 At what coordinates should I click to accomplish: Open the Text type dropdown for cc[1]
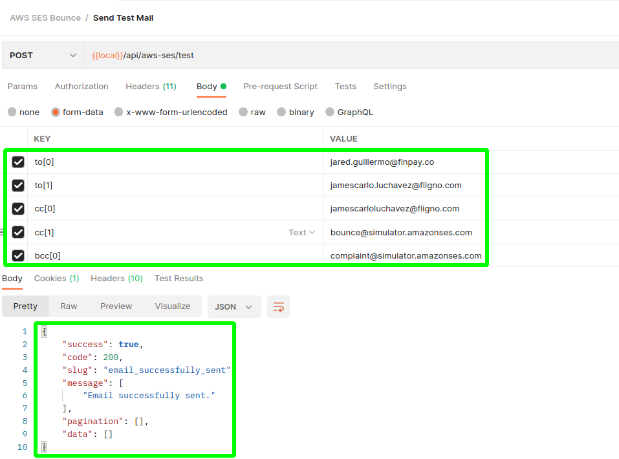coord(301,233)
